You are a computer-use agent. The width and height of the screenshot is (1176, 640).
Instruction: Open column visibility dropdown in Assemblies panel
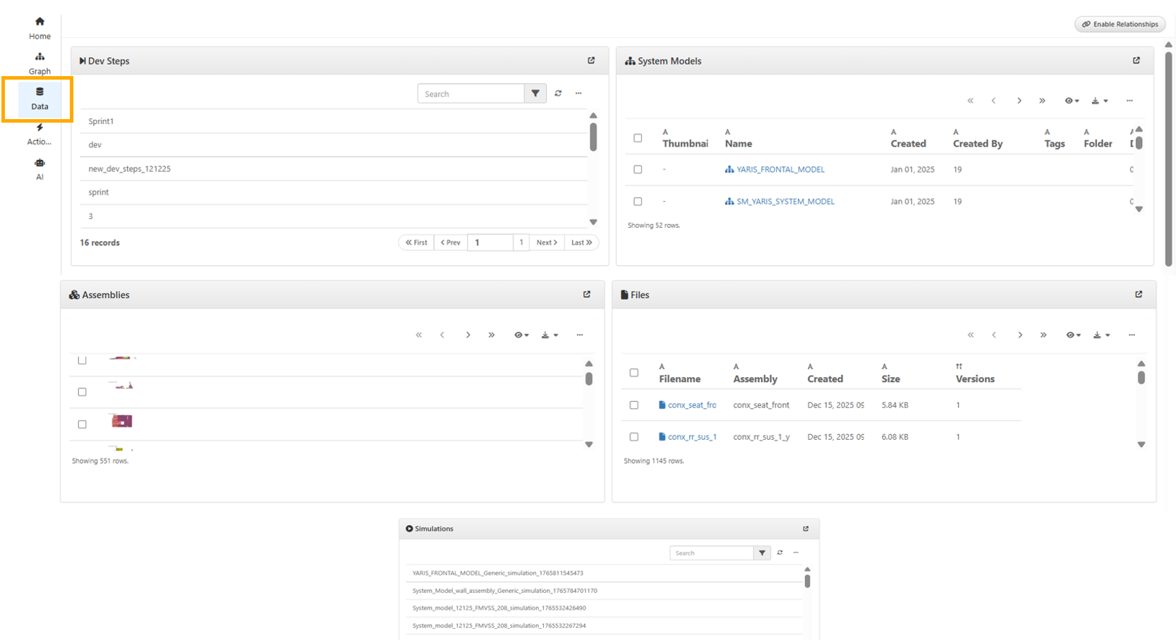click(x=521, y=336)
